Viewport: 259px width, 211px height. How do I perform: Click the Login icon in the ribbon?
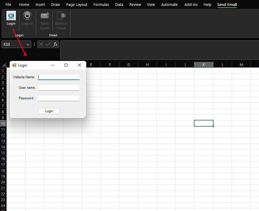click(11, 16)
